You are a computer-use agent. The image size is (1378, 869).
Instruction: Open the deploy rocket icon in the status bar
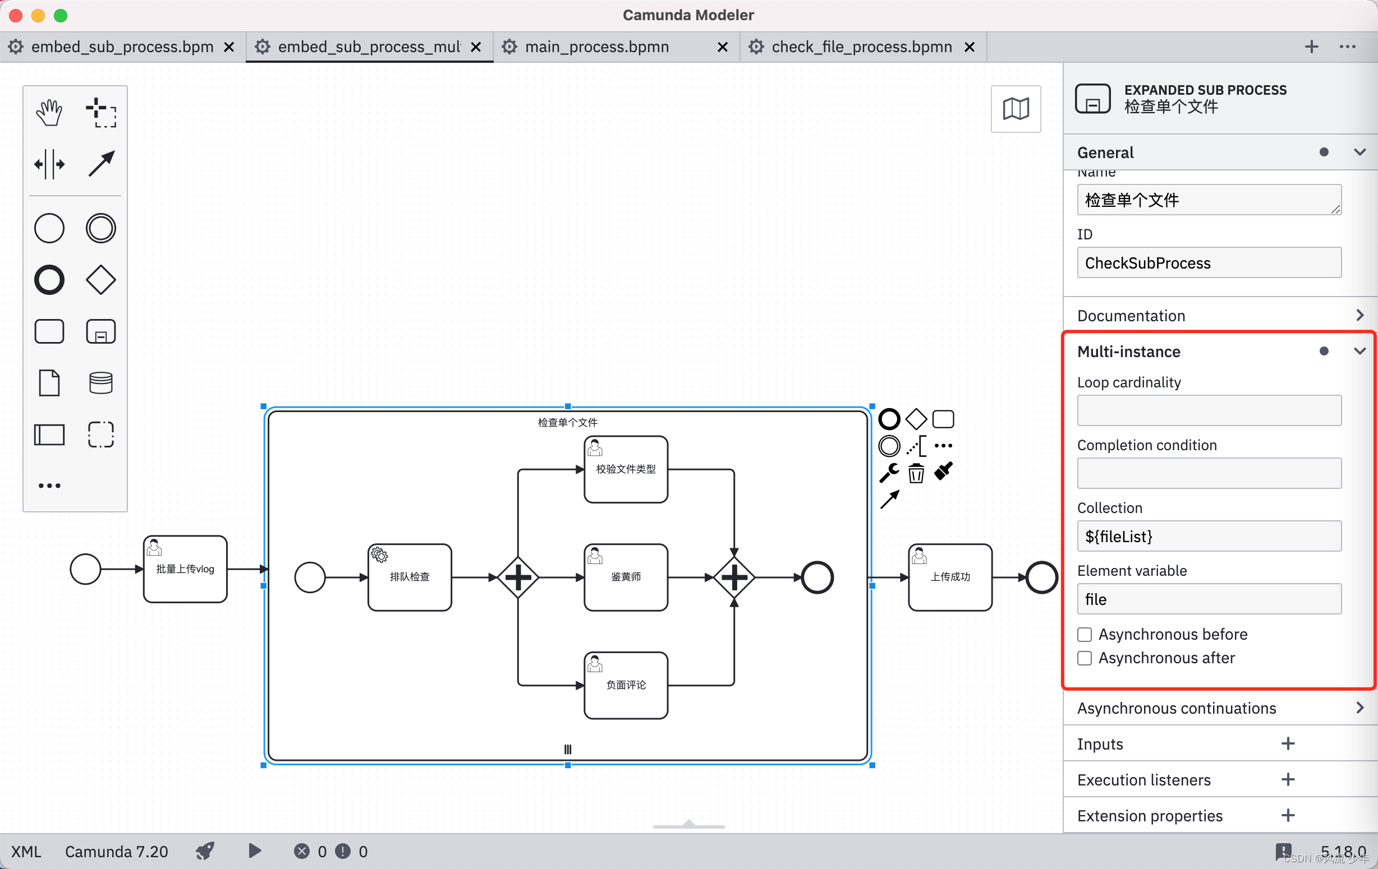coord(205,850)
